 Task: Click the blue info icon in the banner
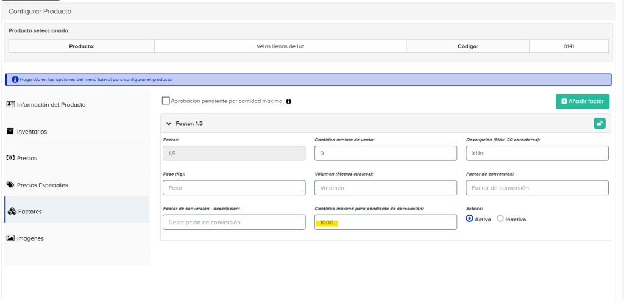[x=15, y=80]
